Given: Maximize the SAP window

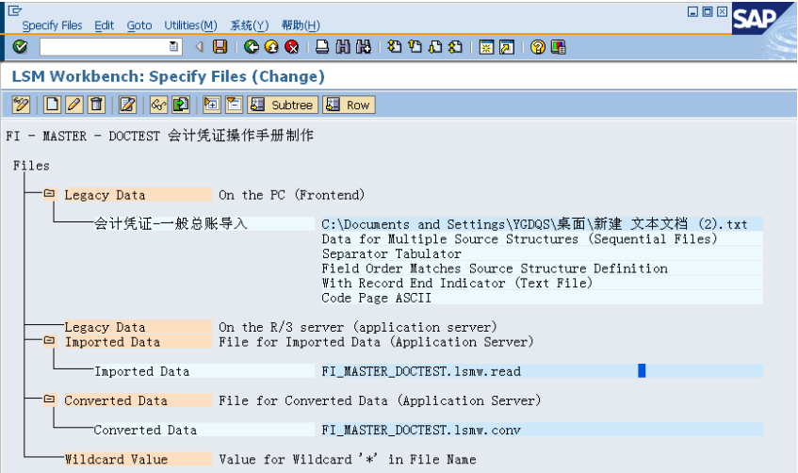Looking at the screenshot, I should (708, 11).
